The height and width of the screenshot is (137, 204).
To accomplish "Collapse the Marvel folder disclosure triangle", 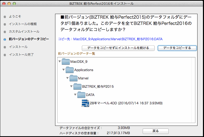I will tap(68, 78).
